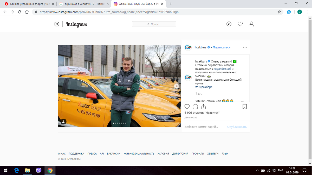Launch Edge from the taskbar
The height and width of the screenshot is (175, 312).
17,170
